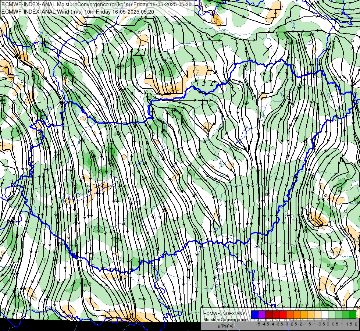360x331 pixels.
Task: Click the blue legend swatch below -5
Action: [x=255, y=315]
